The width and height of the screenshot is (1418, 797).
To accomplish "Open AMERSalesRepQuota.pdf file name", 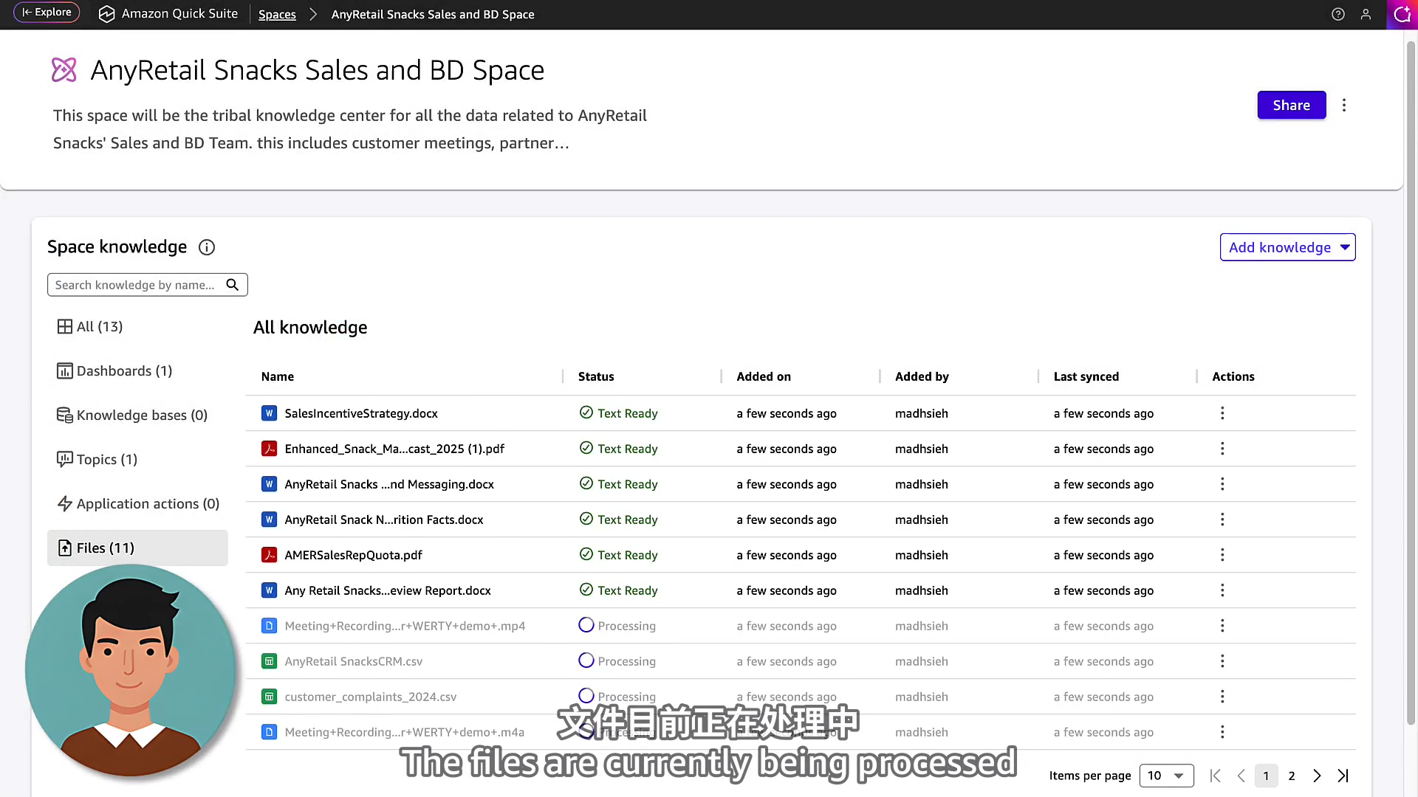I will pyautogui.click(x=354, y=555).
